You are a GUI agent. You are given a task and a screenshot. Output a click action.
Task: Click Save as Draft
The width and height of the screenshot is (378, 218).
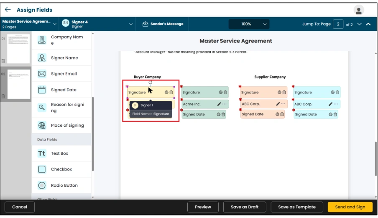(245, 207)
